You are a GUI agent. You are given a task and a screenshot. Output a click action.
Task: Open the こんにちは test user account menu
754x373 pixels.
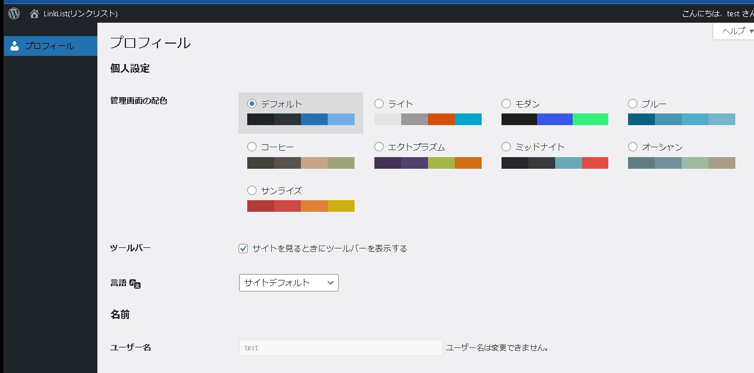pyautogui.click(x=717, y=13)
